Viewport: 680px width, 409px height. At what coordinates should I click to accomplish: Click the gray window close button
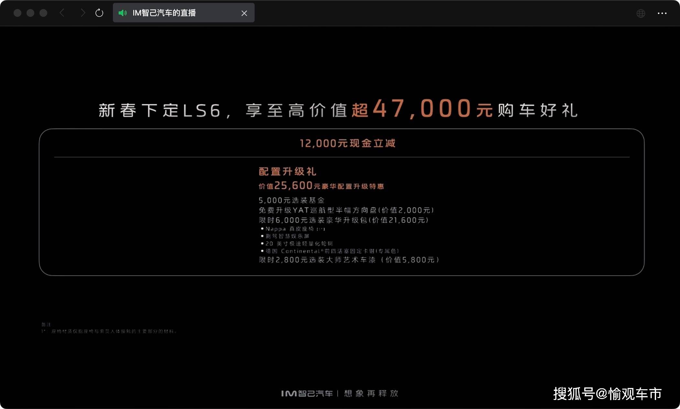(17, 13)
